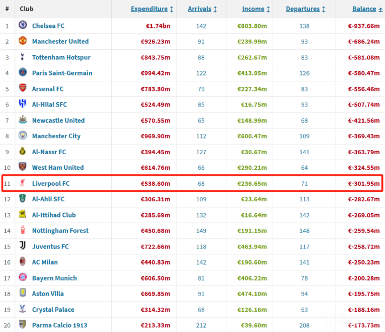Open the Newcastle United club link
Image resolution: width=385 pixels, height=332 pixels.
pyautogui.click(x=58, y=120)
